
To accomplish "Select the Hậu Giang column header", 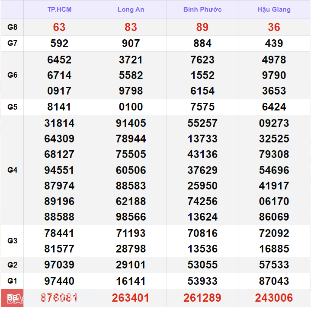I will pos(274,9).
